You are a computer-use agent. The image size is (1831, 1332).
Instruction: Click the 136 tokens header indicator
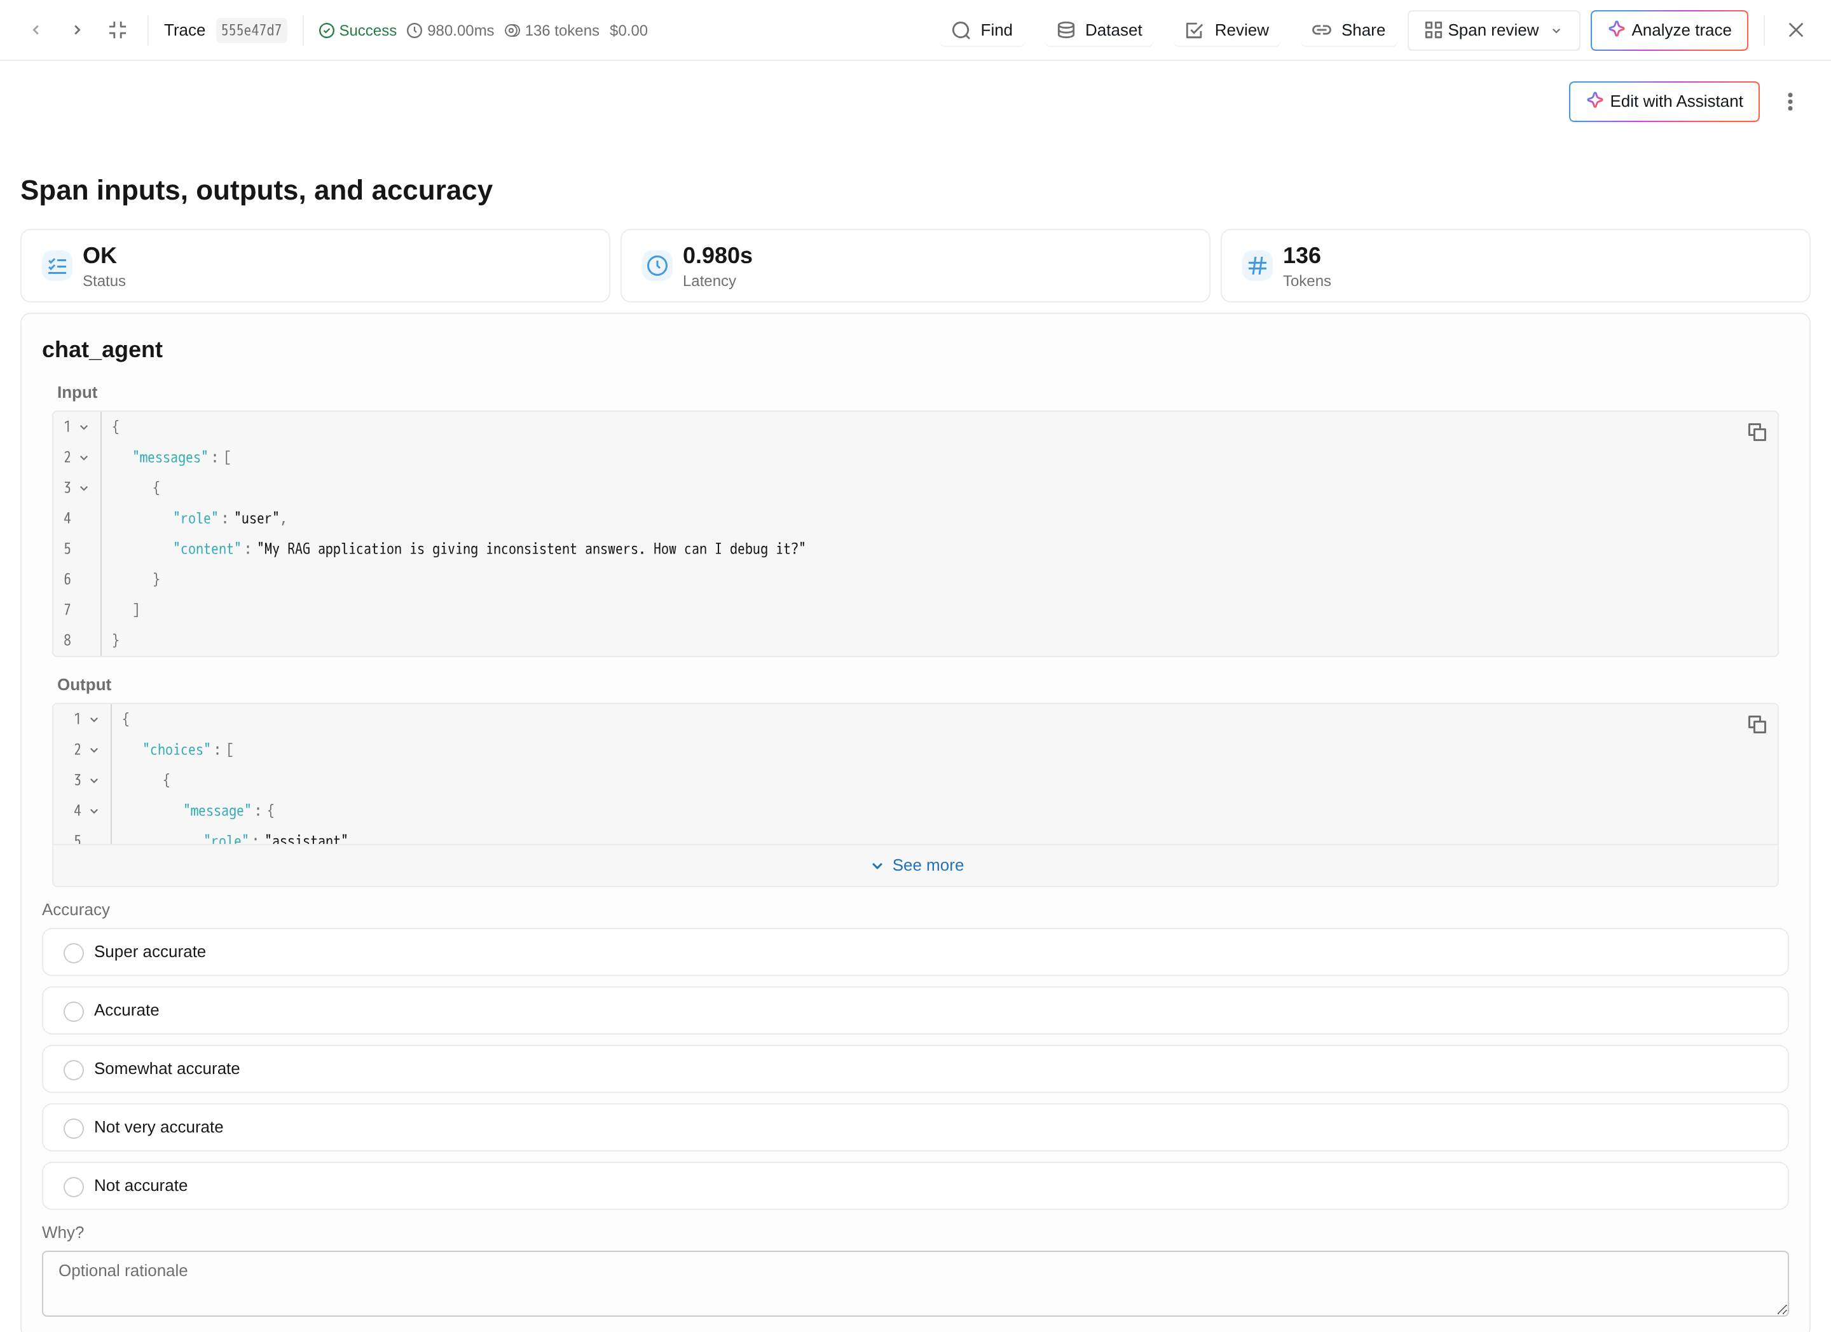(x=552, y=31)
